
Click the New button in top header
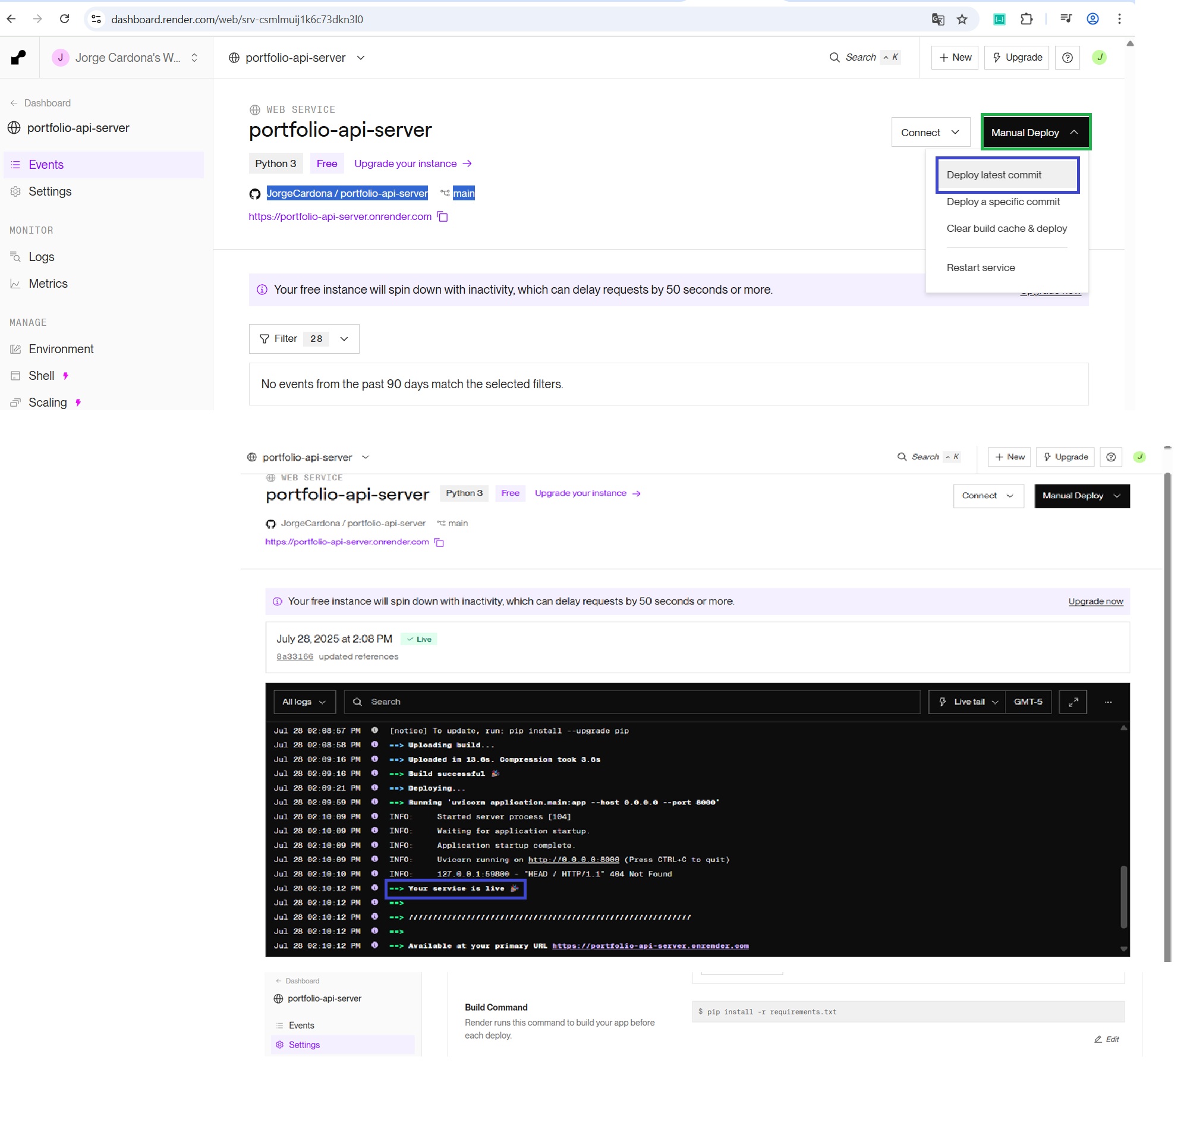point(955,57)
